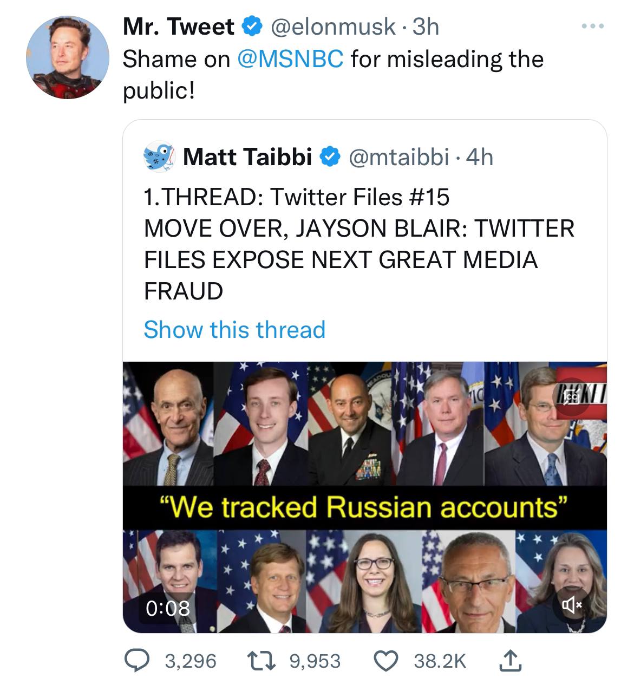
Task: Click the Mr. Tweet display name
Action: point(179,27)
